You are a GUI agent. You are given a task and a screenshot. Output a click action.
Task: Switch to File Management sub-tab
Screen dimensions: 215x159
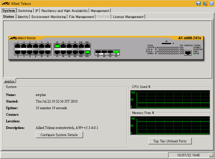[x=81, y=17]
